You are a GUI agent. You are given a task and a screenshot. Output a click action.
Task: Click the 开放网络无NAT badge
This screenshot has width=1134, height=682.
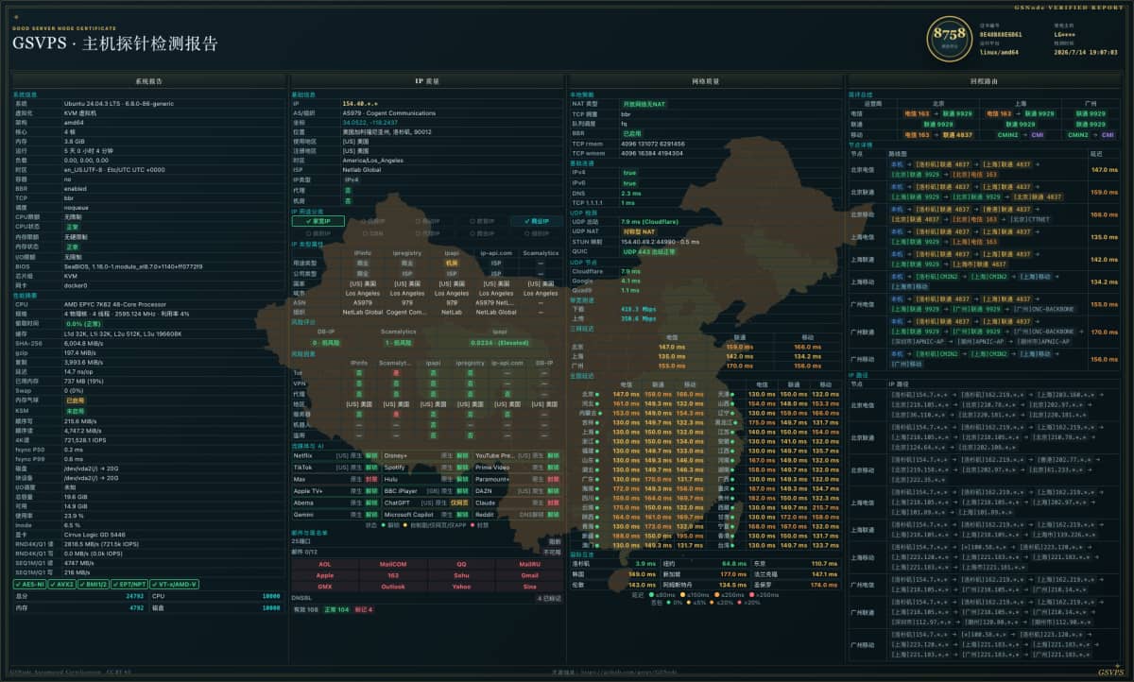tap(643, 103)
